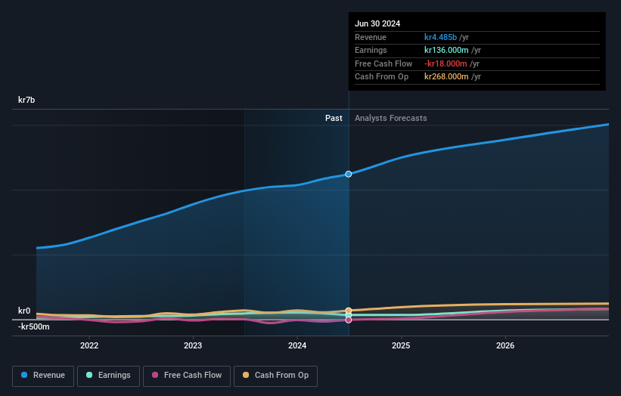Screen dimensions: 621x396
Task: Click the kr0 y-axis label
Action: click(x=24, y=311)
